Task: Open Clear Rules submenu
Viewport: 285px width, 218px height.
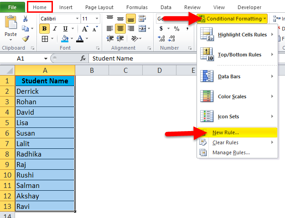Action: pyautogui.click(x=237, y=142)
